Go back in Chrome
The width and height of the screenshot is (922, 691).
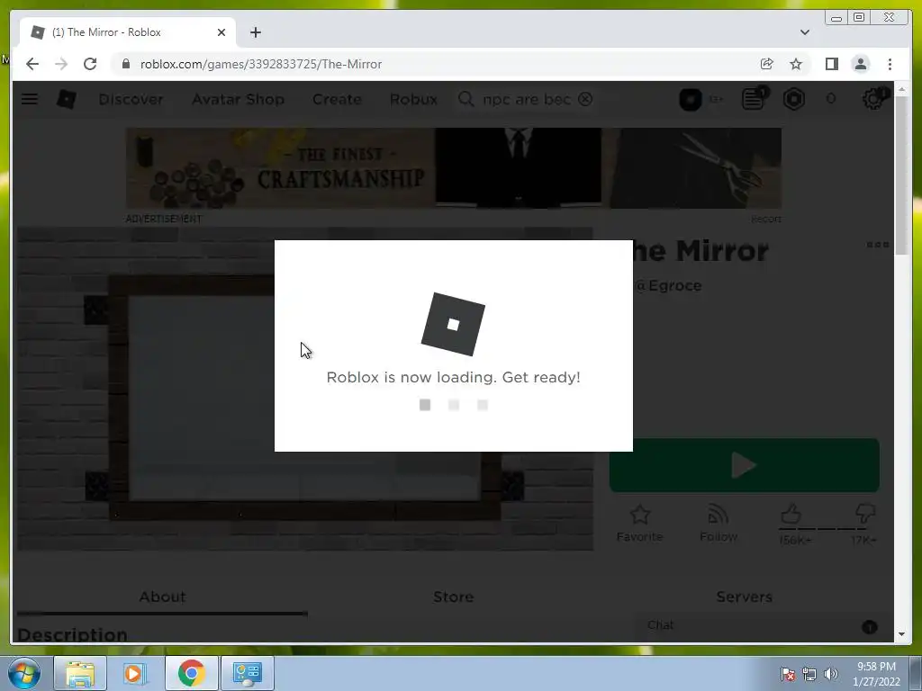[32, 64]
